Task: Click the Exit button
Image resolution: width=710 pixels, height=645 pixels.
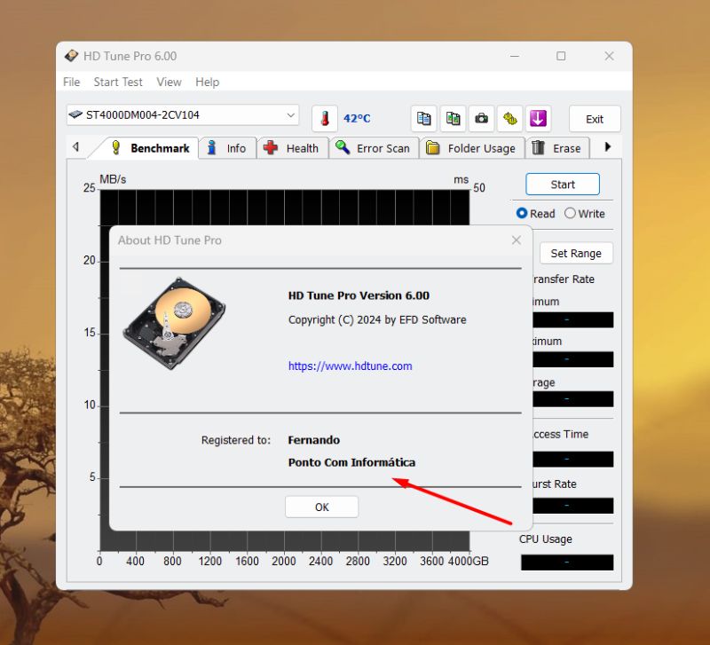Action: 595,119
